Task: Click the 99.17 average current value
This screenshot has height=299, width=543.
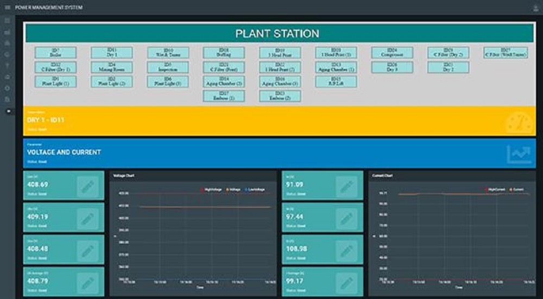Action: (295, 281)
